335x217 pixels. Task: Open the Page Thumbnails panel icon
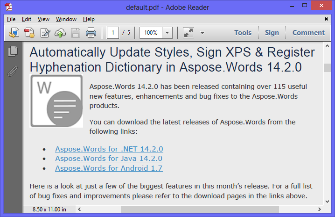point(13,51)
